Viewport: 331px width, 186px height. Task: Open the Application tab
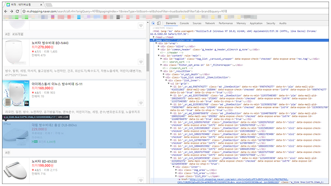(x=256, y=23)
